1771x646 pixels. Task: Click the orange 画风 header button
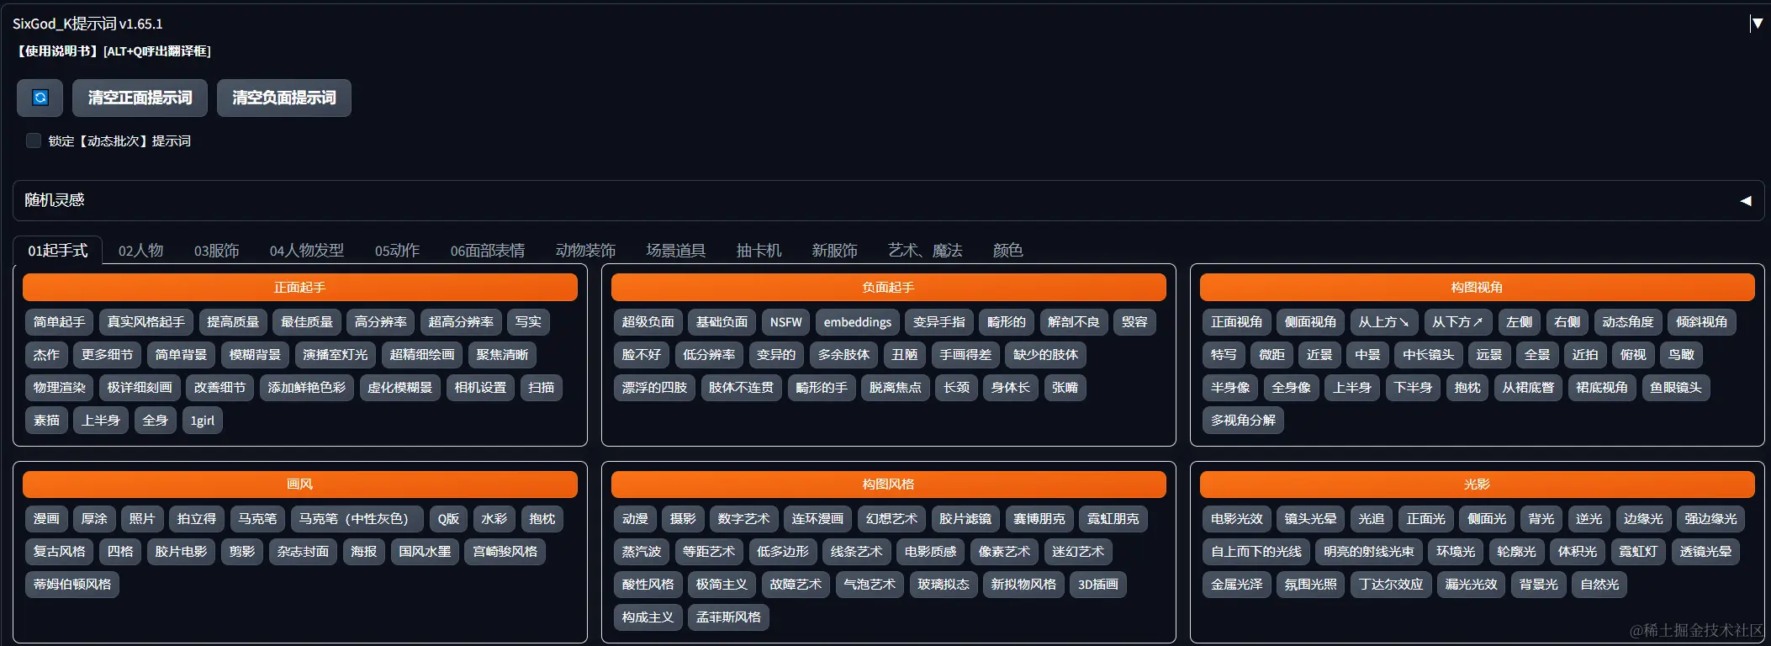coord(299,484)
